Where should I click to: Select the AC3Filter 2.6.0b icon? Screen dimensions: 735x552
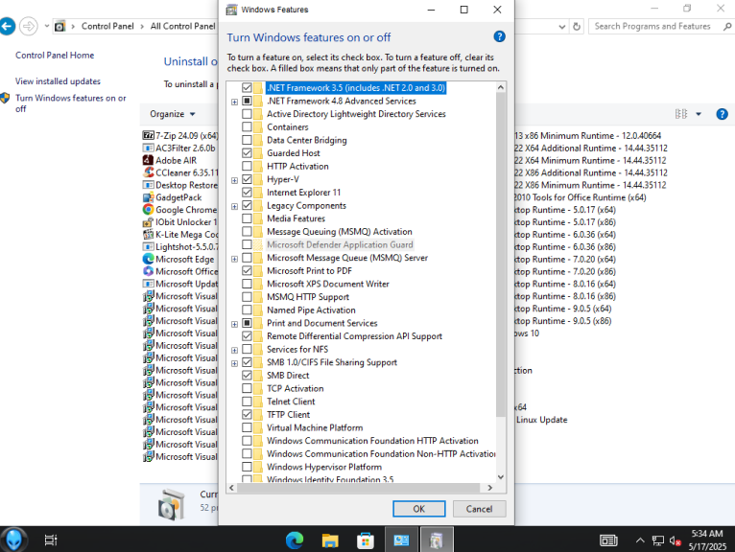pos(148,148)
